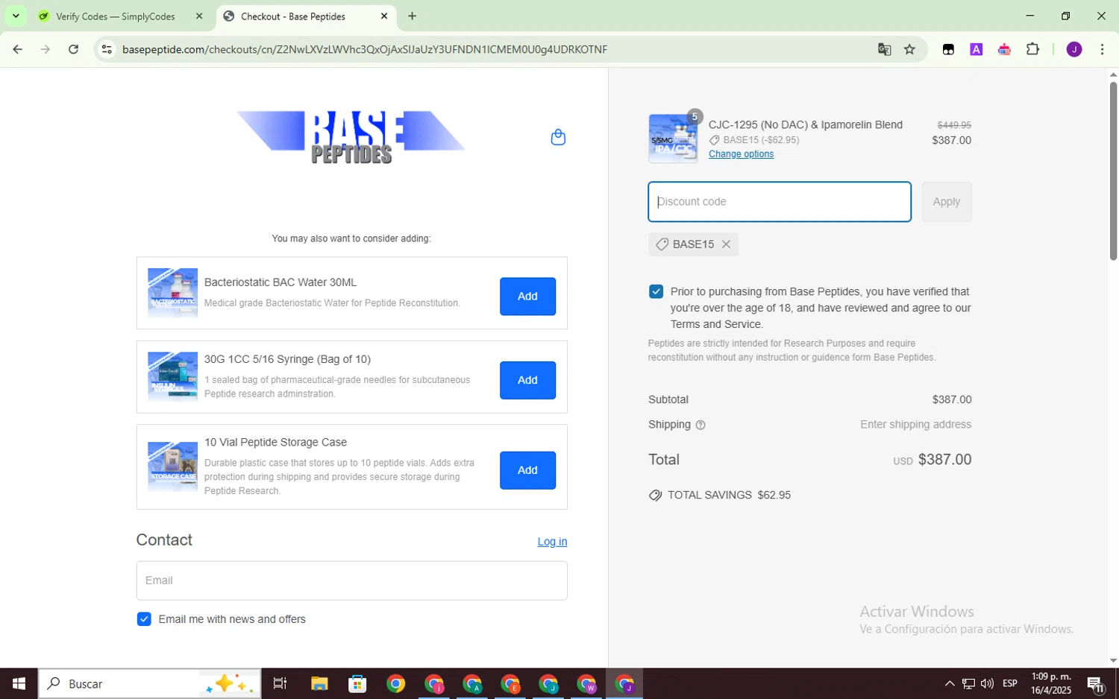Click the Bacteriostatic BAC Water thumbnail
Screen dimensions: 1119x699
[172, 293]
